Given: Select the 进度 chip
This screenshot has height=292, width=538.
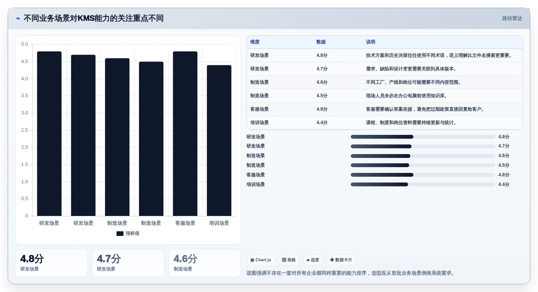Looking at the screenshot, I should [313, 260].
